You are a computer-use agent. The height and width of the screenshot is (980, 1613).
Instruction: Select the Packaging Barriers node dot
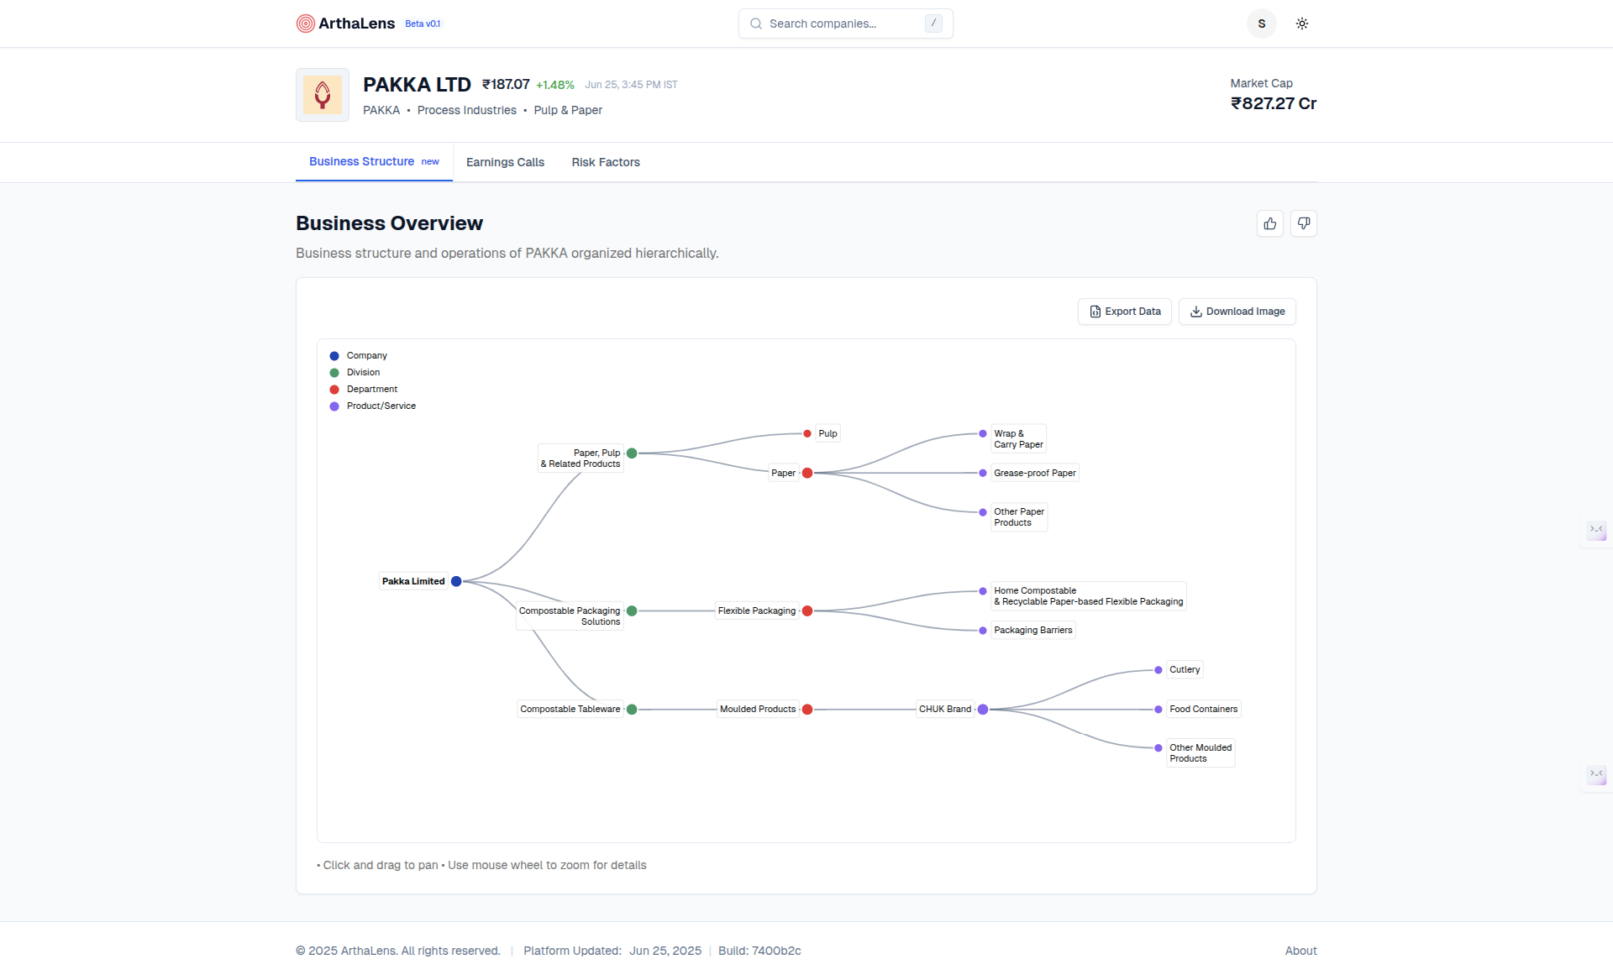[x=983, y=631]
